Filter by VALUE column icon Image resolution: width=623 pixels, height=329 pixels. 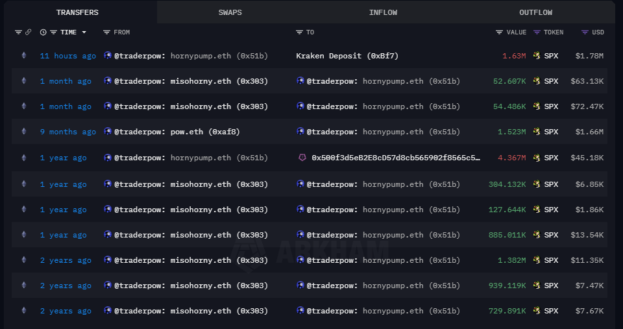[499, 32]
